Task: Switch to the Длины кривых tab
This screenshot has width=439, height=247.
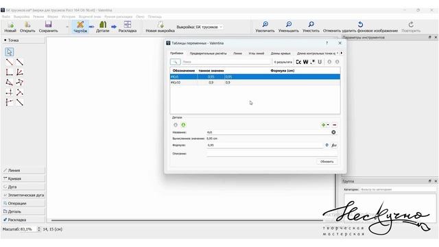Action: [x=281, y=54]
